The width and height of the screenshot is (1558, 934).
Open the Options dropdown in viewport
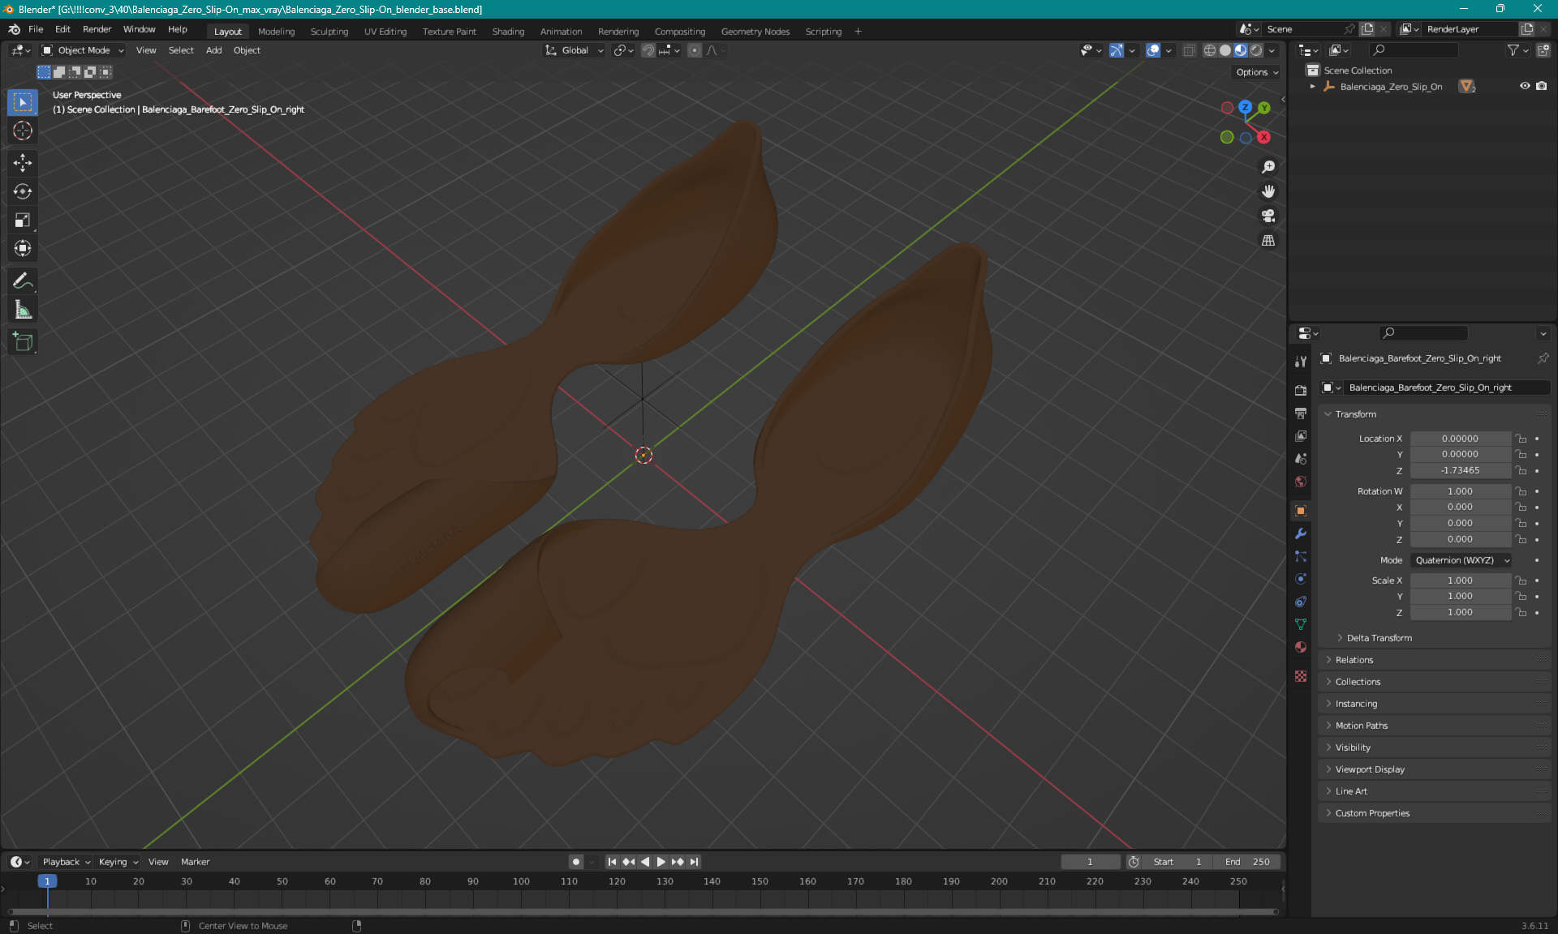(1257, 72)
